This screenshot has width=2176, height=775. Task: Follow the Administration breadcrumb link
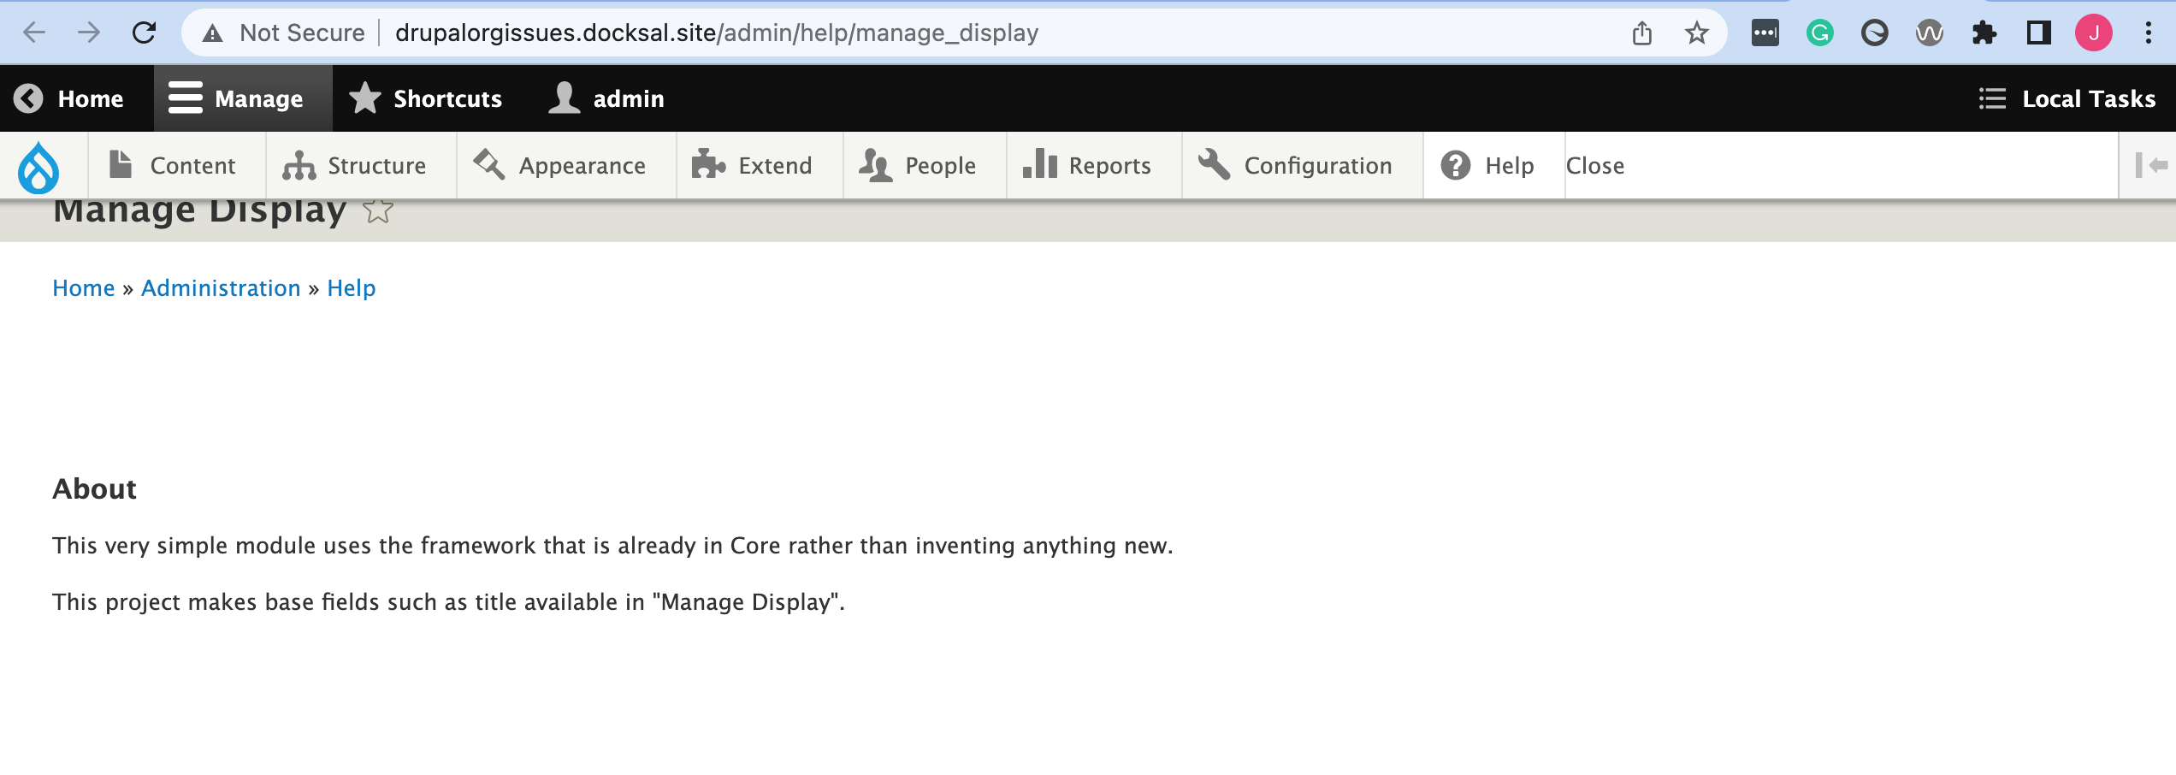pyautogui.click(x=221, y=288)
